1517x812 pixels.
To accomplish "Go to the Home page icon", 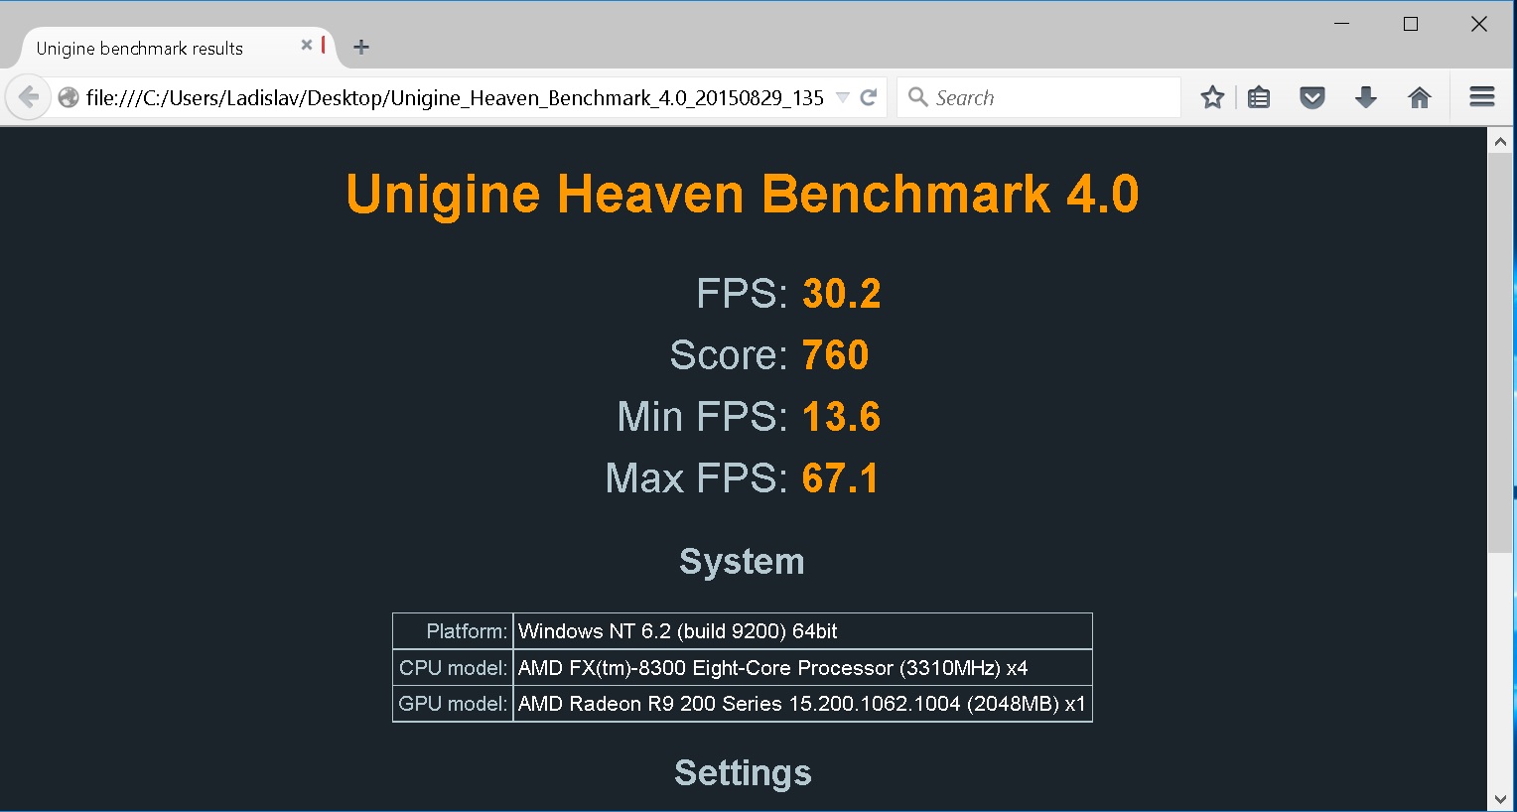I will click(x=1420, y=97).
